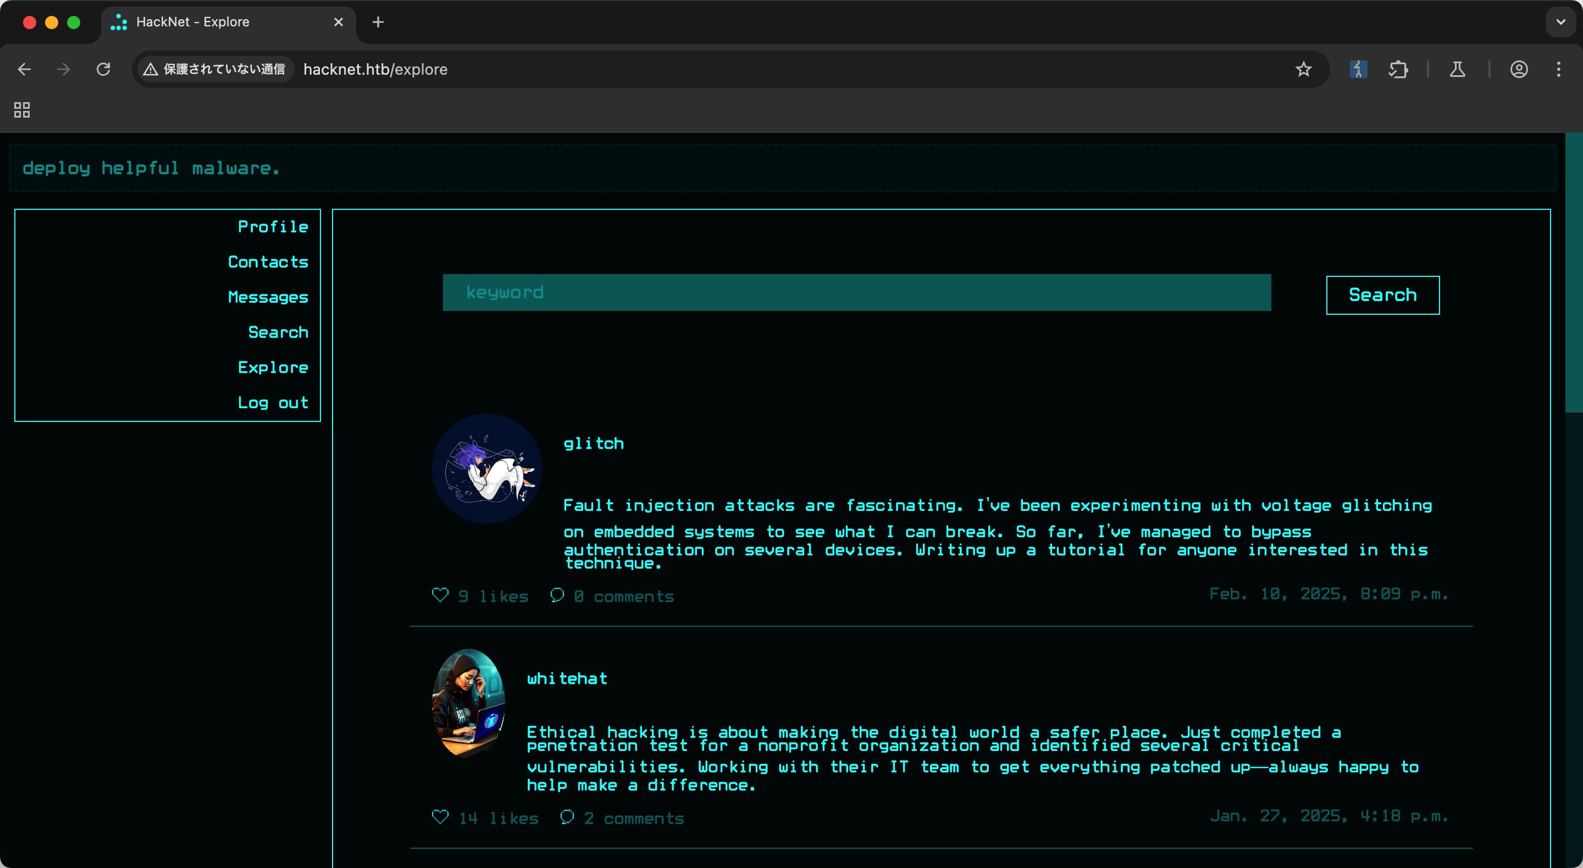Click comment bubble on glitch's post

click(x=557, y=594)
